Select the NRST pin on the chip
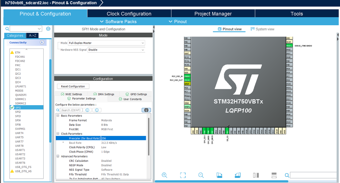 (x=187, y=84)
